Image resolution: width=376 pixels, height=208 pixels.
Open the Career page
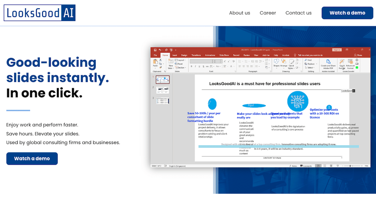[x=268, y=13]
